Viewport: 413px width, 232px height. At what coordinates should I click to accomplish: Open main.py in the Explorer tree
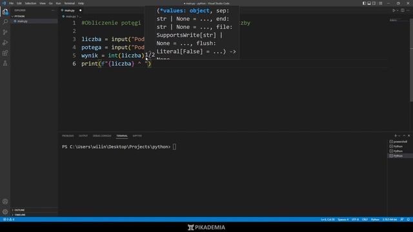23,21
